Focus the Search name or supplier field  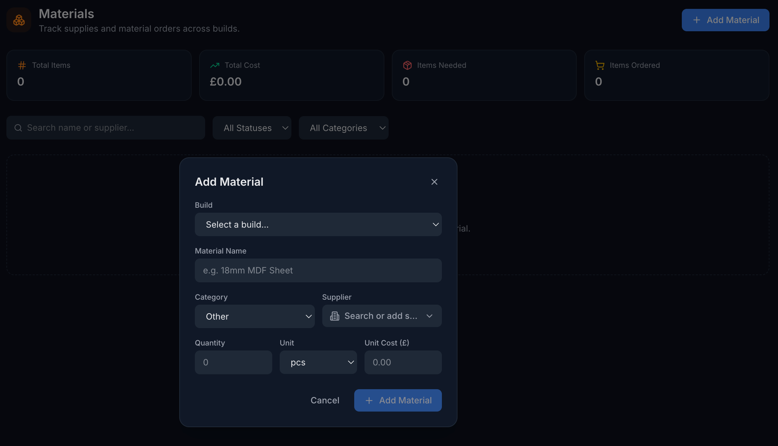tap(105, 128)
